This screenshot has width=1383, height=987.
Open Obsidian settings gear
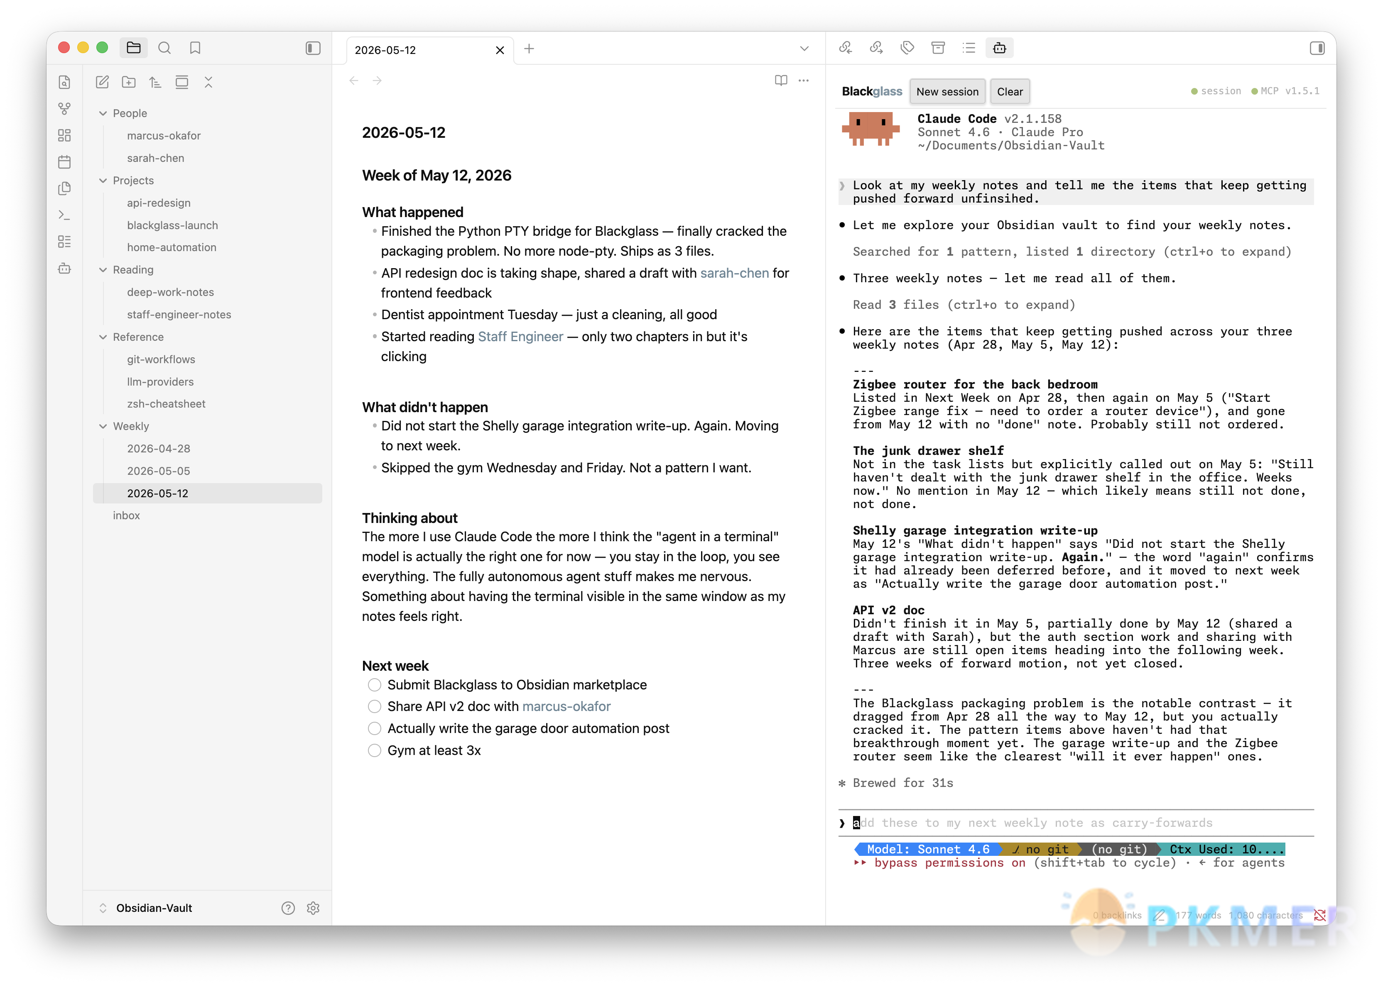coord(313,909)
